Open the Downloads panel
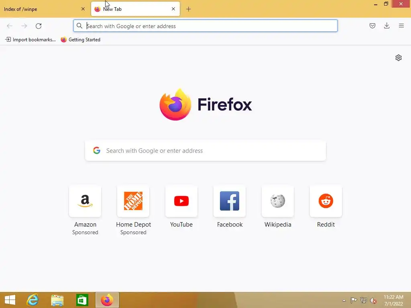Viewport: 411px width, 308px height. pos(387,26)
